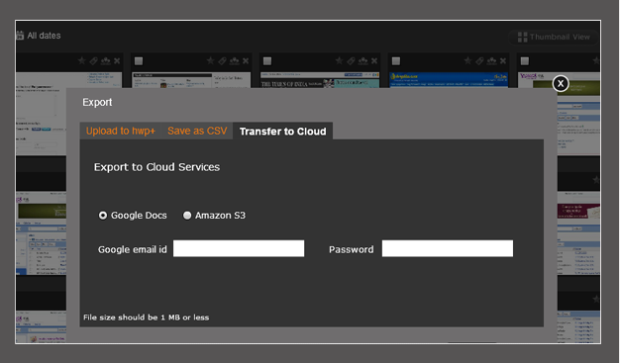Tick the blue-header website card checkbox
The image size is (620, 363).
396,60
